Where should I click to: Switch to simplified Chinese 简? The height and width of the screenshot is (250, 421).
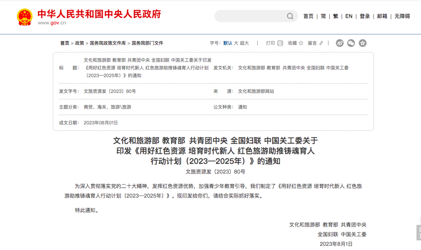(323, 16)
